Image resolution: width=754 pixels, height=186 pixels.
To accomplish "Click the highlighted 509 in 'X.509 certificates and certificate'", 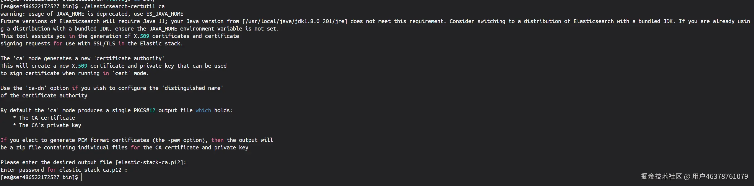I will (144, 36).
